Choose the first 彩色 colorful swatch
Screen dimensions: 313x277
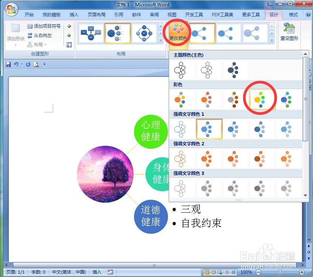tap(180, 99)
